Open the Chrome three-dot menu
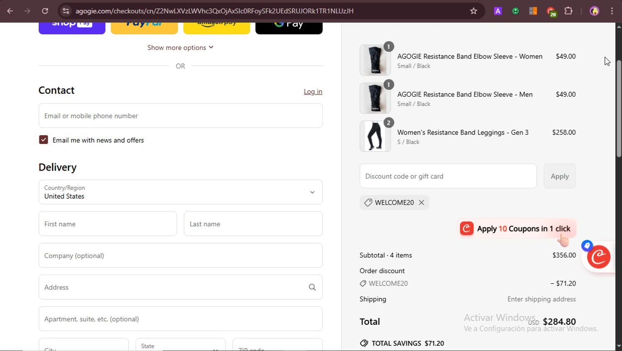This screenshot has height=351, width=622. click(612, 11)
